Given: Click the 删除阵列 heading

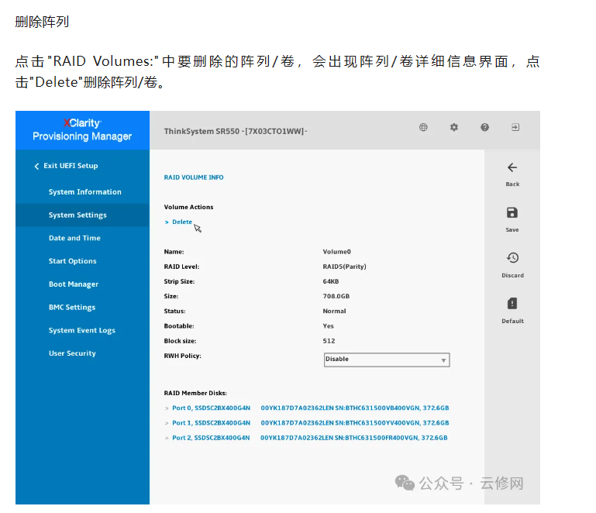Looking at the screenshot, I should click(42, 22).
